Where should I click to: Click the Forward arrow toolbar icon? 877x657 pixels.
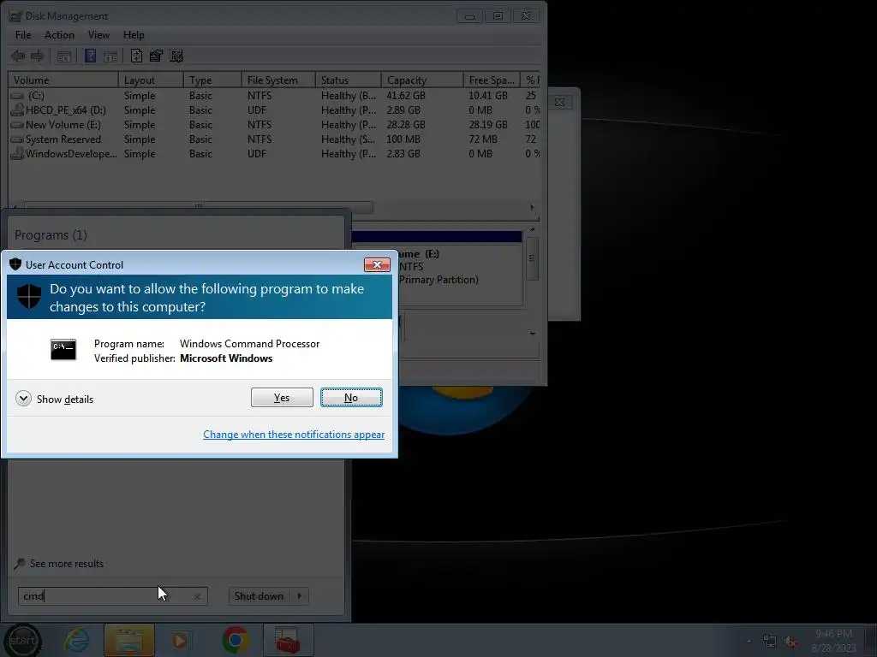(38, 56)
